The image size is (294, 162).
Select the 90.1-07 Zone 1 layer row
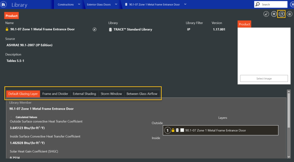(220, 130)
